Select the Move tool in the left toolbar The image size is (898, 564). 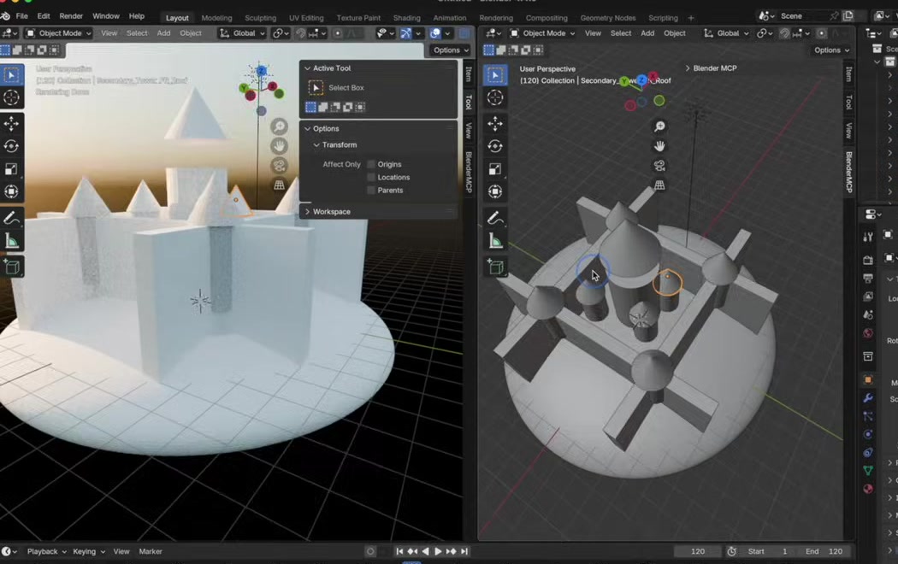coord(11,123)
